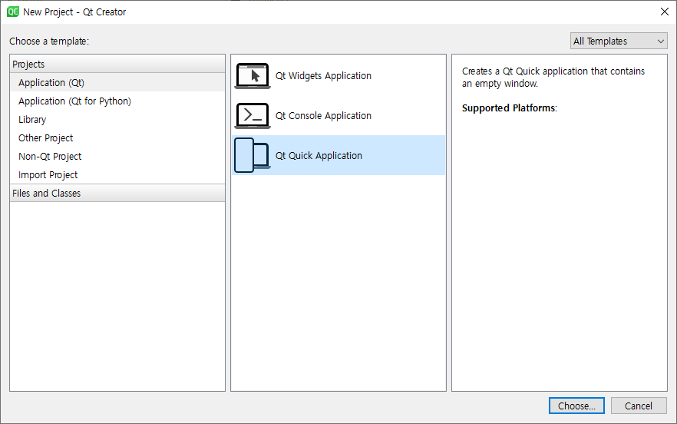Cancel the New Project dialog
Screen dimensions: 677x424
(639, 406)
